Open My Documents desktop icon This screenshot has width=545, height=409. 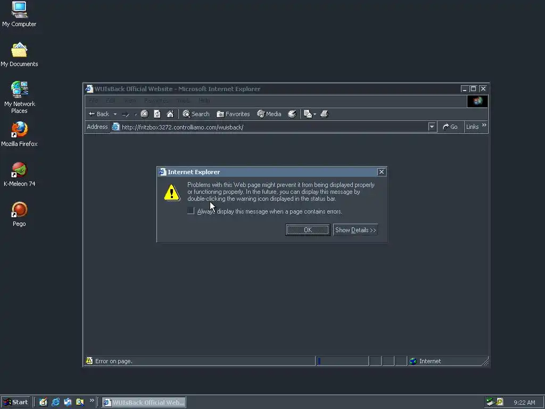point(19,55)
